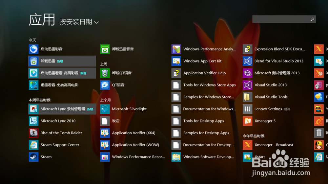328x184 pixels.
Task: Click the 卸载迅雷影音 green icon
Action: coord(105,49)
